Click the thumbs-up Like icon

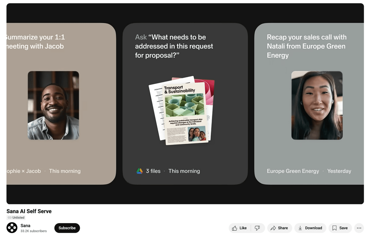234,228
